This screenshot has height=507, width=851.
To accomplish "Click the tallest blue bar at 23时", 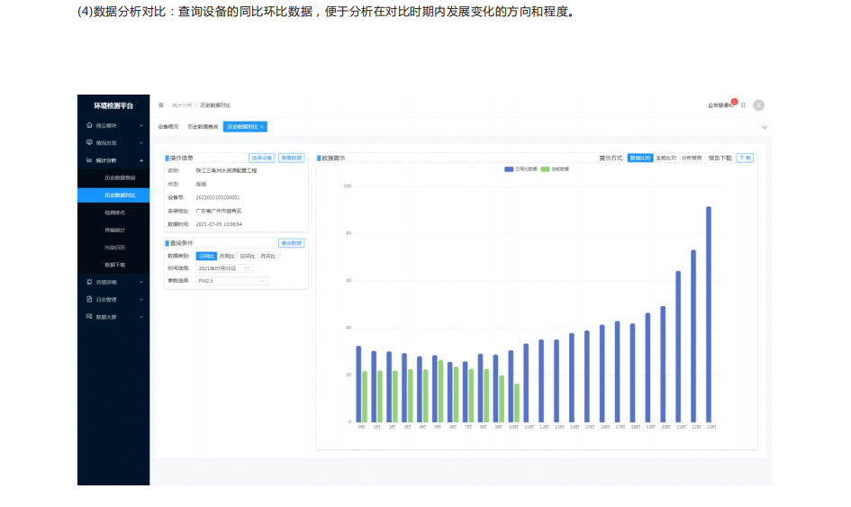I will (708, 313).
